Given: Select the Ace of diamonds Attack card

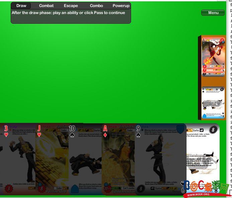Looking at the screenshot, I should pos(118,159).
